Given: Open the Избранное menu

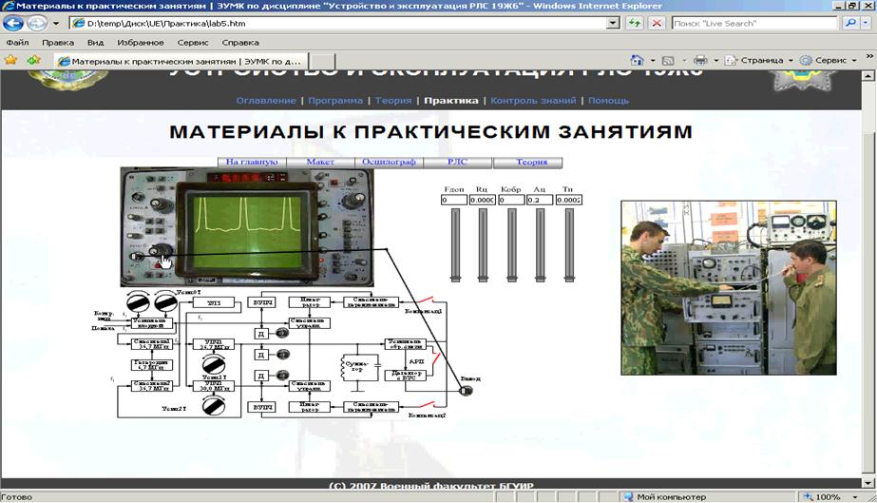Looking at the screenshot, I should tap(140, 43).
